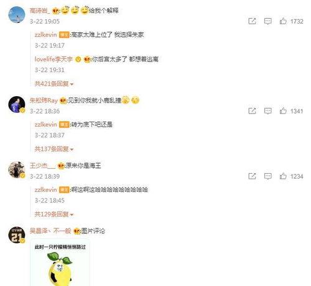Open the lovelife李天宇 username link
Screen dimensions: 311x286
pos(53,60)
